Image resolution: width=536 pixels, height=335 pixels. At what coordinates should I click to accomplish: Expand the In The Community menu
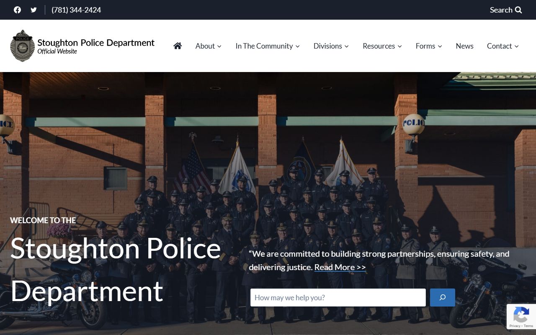pyautogui.click(x=268, y=46)
